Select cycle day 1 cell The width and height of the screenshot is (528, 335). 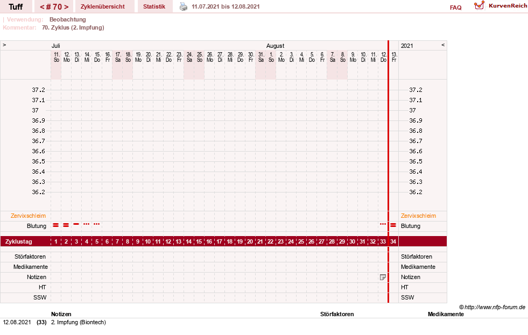coord(56,241)
